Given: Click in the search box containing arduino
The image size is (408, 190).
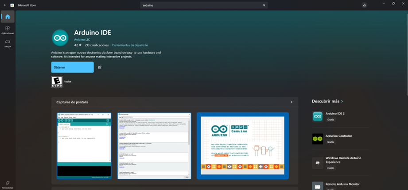Looking at the screenshot, I should click(x=202, y=5).
